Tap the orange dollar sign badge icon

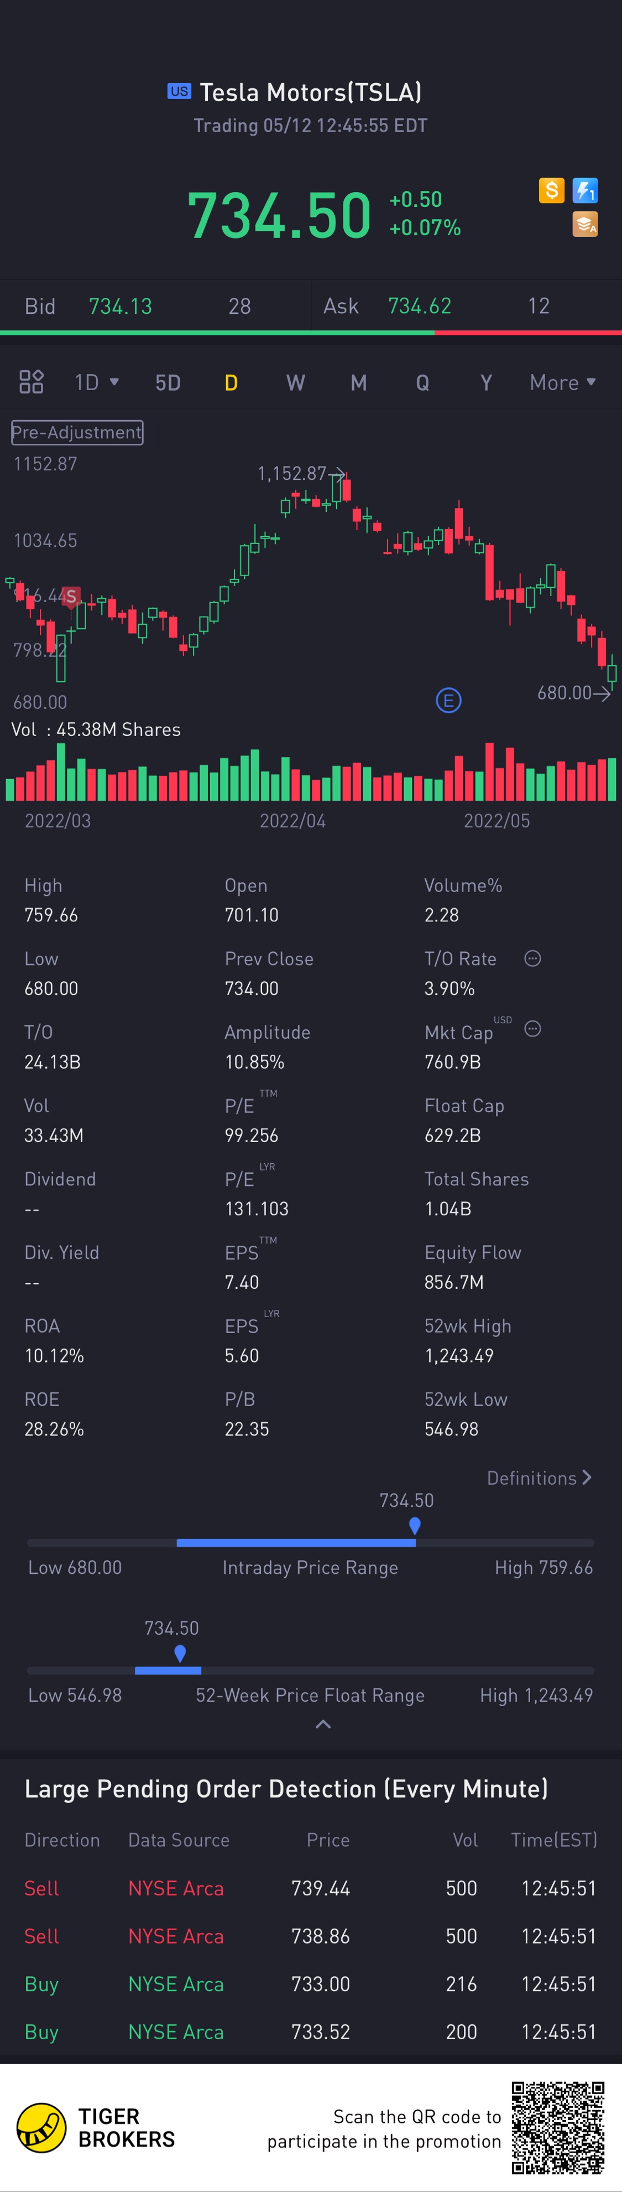pos(551,190)
